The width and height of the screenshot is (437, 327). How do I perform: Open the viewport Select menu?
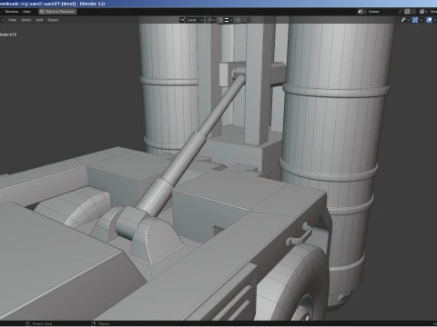[26, 20]
